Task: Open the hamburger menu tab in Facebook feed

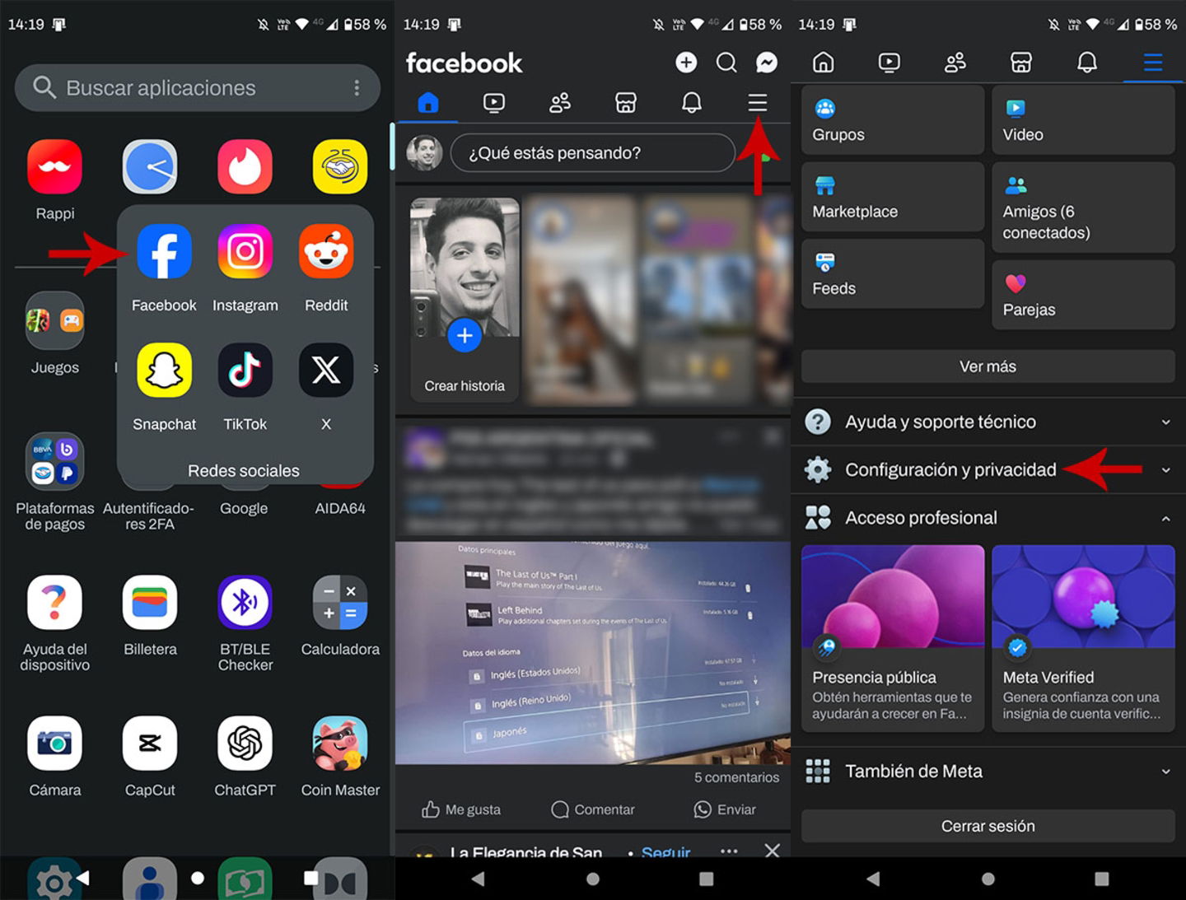Action: click(x=758, y=103)
